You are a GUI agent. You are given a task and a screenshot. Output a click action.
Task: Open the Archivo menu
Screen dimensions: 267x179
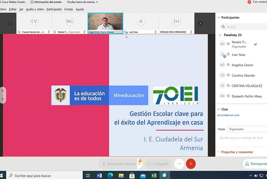[x=3, y=9]
